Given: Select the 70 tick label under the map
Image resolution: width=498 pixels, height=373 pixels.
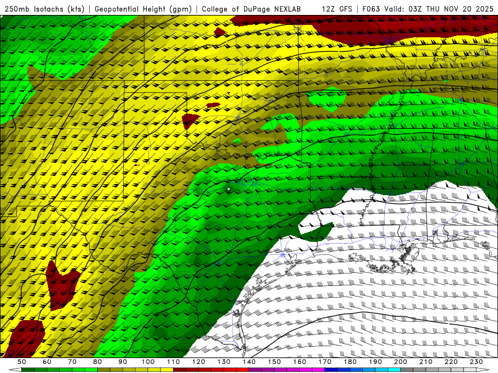Looking at the screenshot, I should 72,362.
